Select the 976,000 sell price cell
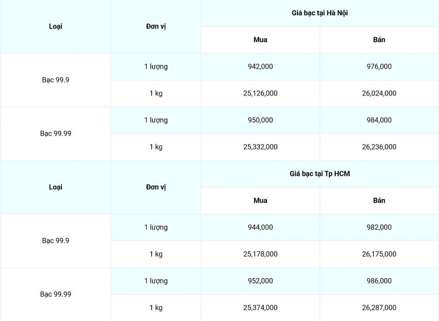The width and height of the screenshot is (439, 321). tap(379, 67)
